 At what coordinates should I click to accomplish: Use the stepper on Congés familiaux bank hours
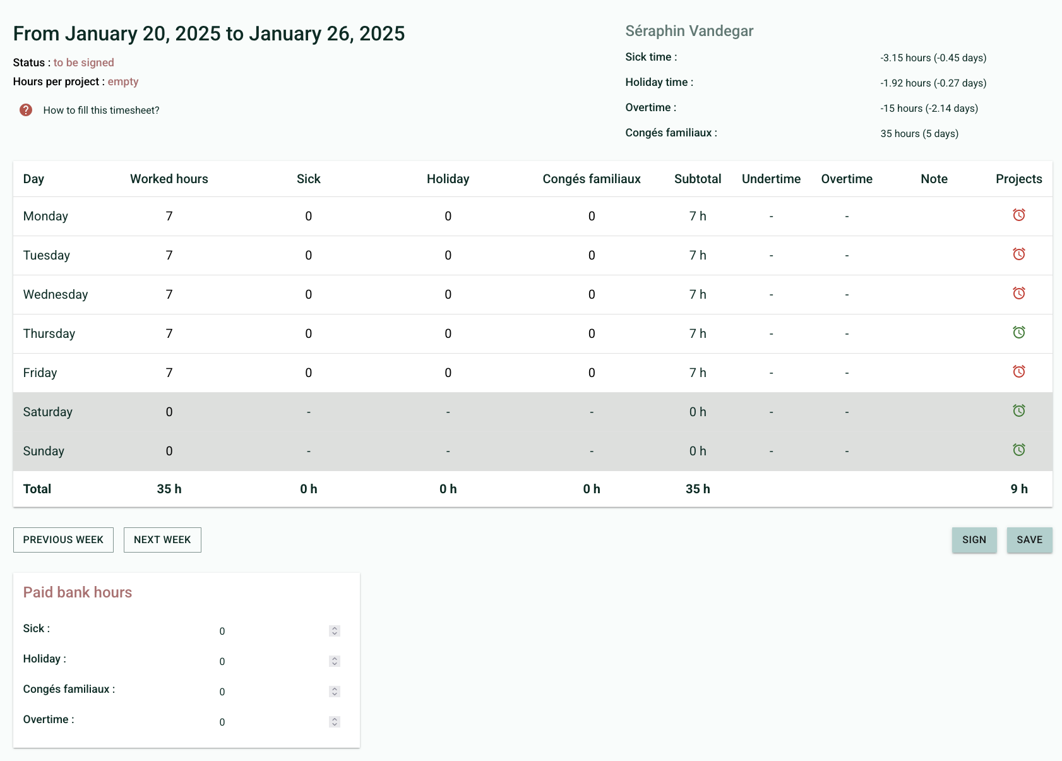(335, 692)
